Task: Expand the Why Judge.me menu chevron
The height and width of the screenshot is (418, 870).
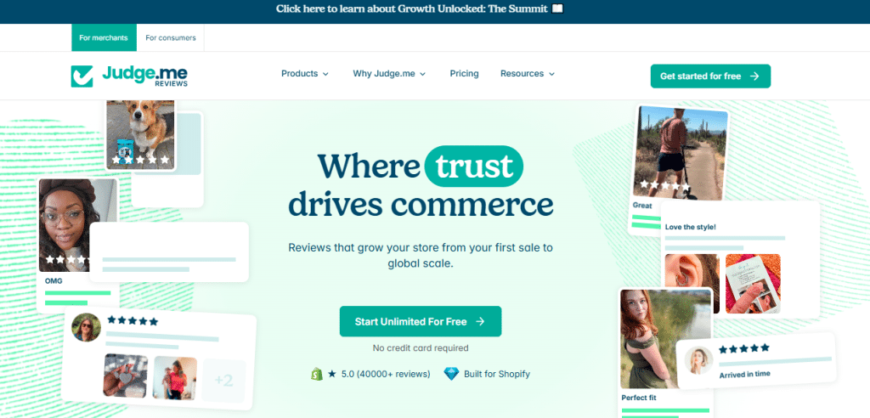Action: pyautogui.click(x=423, y=74)
